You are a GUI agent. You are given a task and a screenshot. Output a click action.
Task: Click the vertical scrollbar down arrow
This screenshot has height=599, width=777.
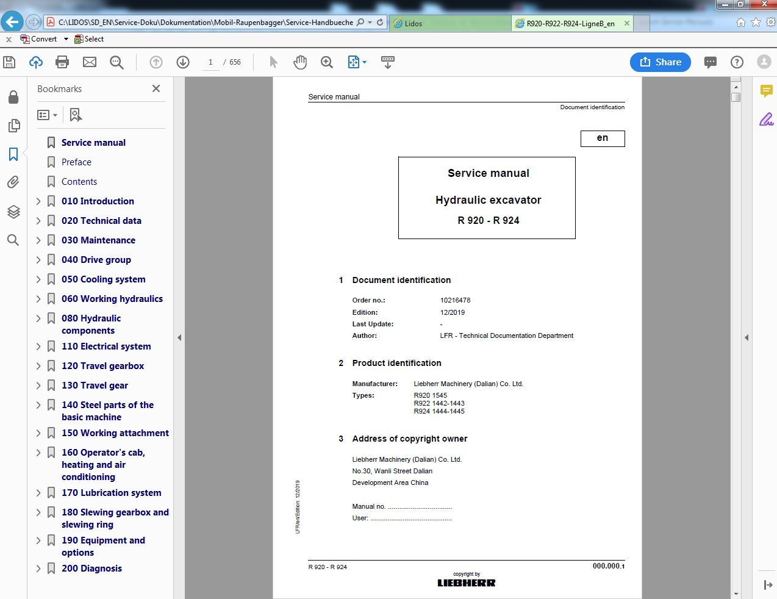pyautogui.click(x=736, y=594)
